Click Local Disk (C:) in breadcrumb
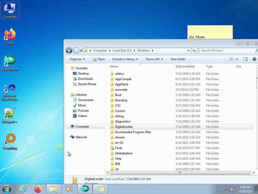This screenshot has height=194, width=258. coord(122,51)
